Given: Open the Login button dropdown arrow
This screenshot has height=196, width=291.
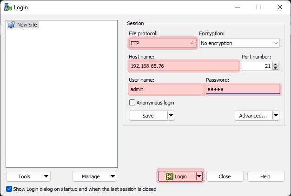Looking at the screenshot, I should point(199,176).
